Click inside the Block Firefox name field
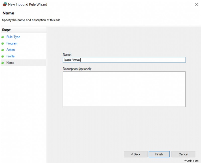 point(124,60)
